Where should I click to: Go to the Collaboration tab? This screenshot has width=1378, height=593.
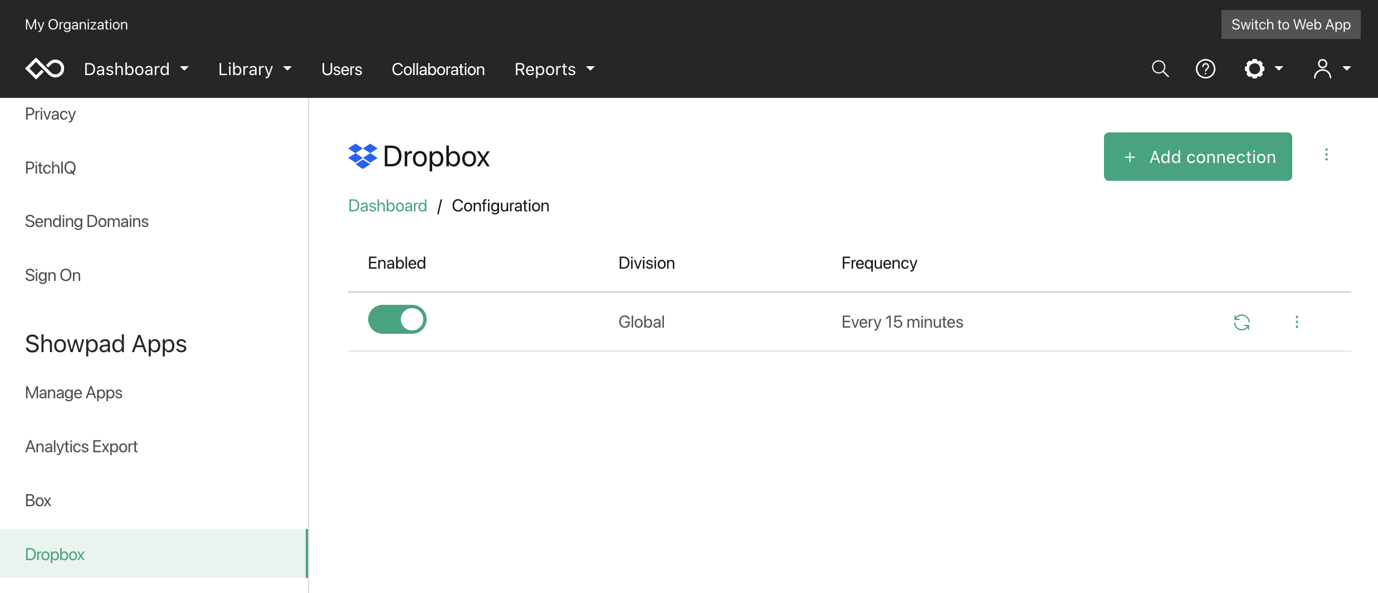click(x=438, y=69)
